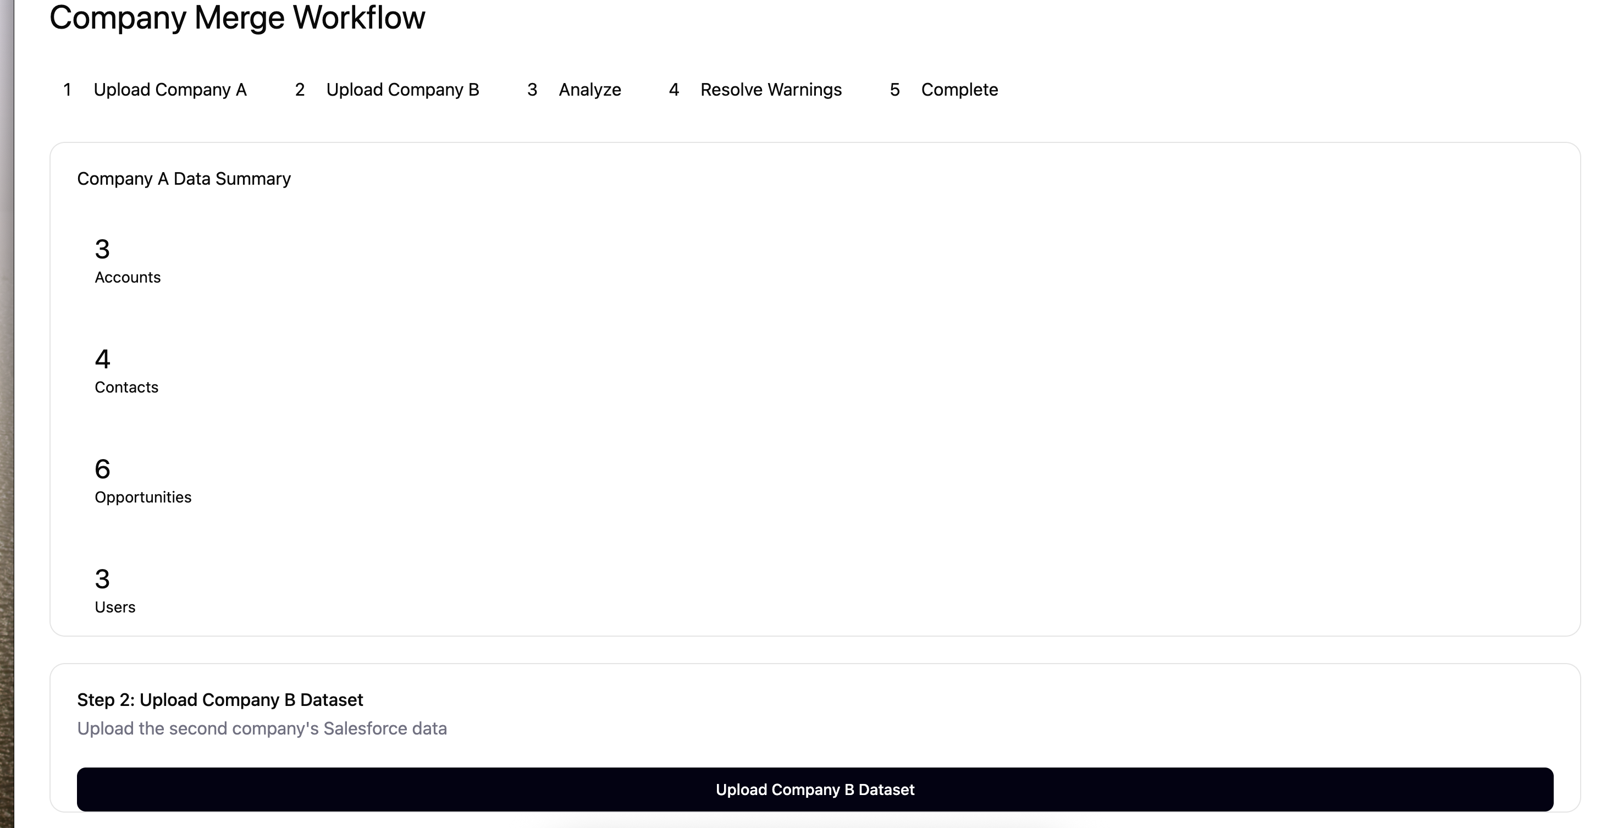Click step number 1 indicator
This screenshot has height=828, width=1601.
tap(67, 90)
